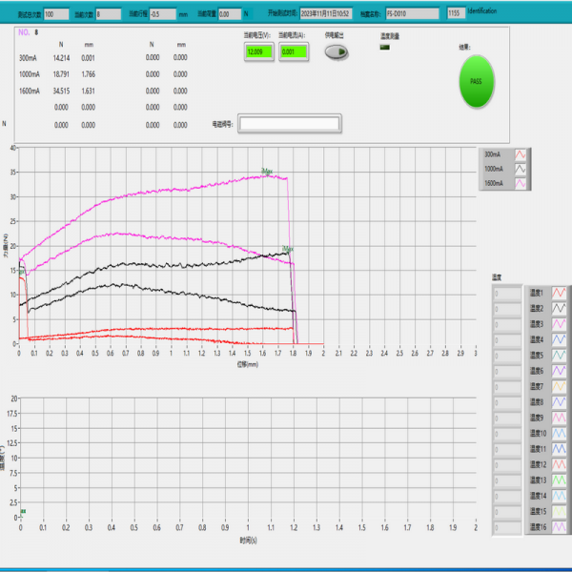572x572 pixels.
Task: Select the 当前电压(V) value field
Action: 256,51
